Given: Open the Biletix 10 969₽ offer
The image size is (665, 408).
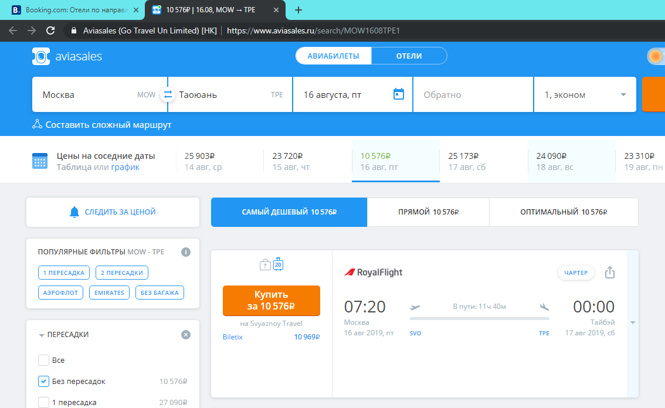Looking at the screenshot, I should click(272, 336).
